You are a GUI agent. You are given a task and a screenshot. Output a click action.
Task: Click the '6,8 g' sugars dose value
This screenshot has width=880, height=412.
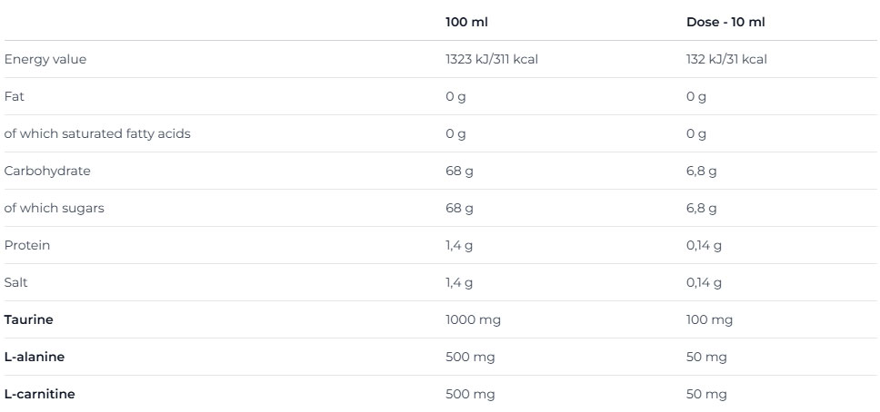[702, 209]
